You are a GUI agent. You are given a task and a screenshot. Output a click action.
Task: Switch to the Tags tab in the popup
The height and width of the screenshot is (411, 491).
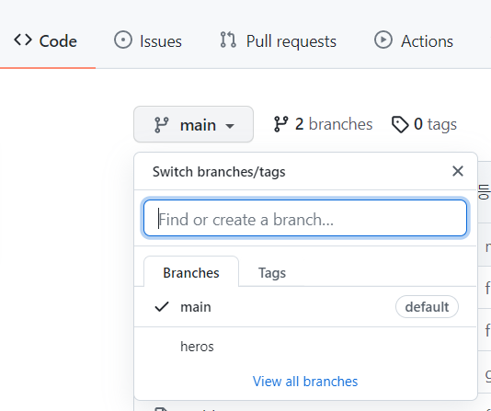[272, 273]
